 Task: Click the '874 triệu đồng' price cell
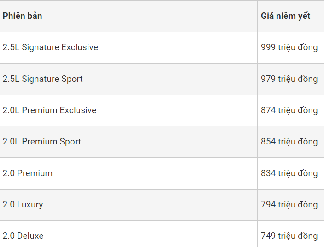pyautogui.click(x=289, y=110)
